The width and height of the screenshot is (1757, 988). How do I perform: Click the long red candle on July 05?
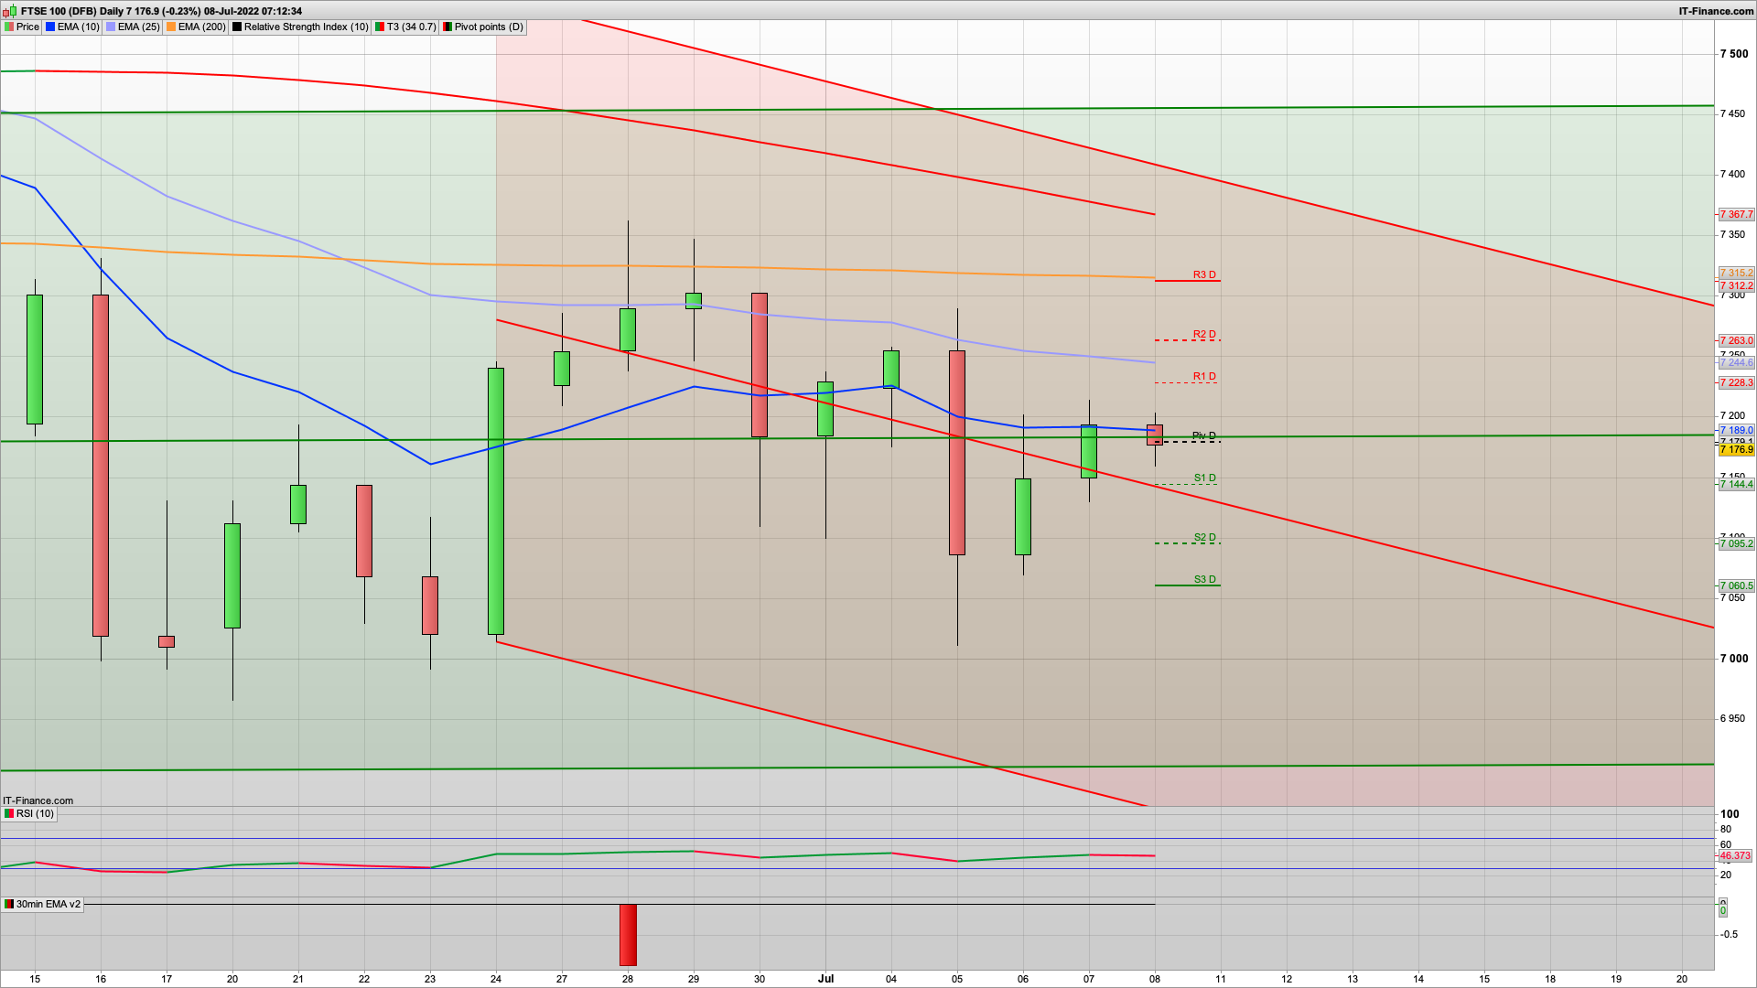click(957, 453)
